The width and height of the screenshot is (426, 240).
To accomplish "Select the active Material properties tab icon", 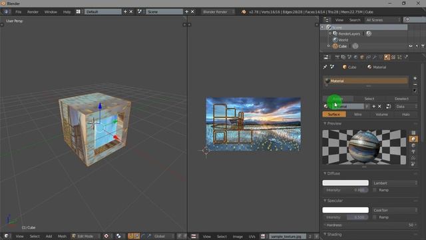I will pos(387,57).
